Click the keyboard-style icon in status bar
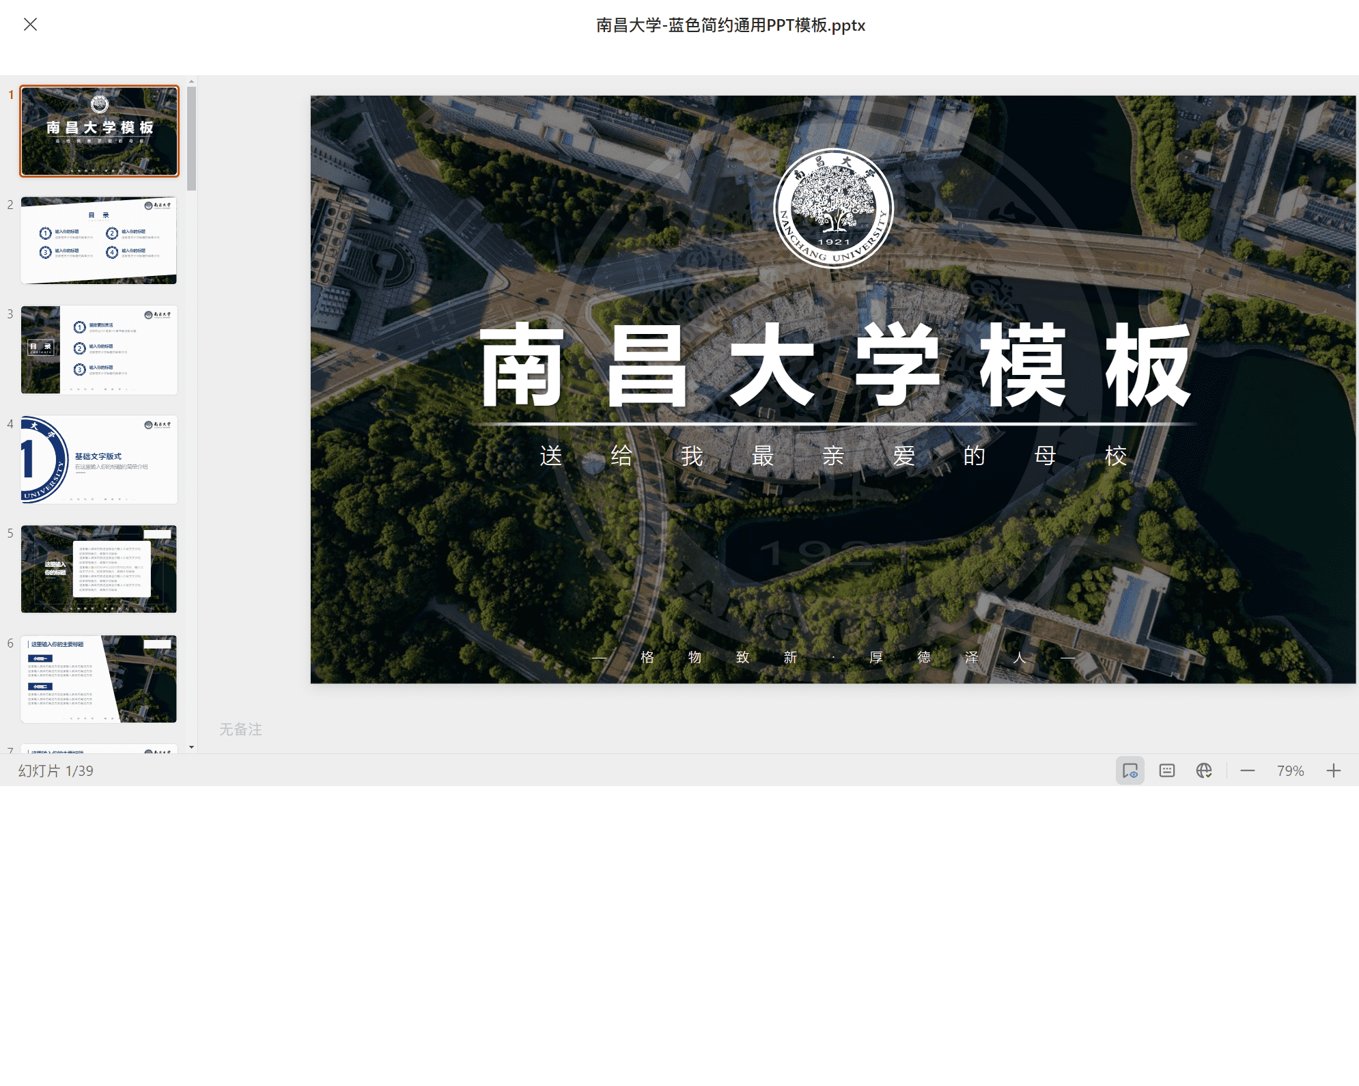 [x=1167, y=770]
